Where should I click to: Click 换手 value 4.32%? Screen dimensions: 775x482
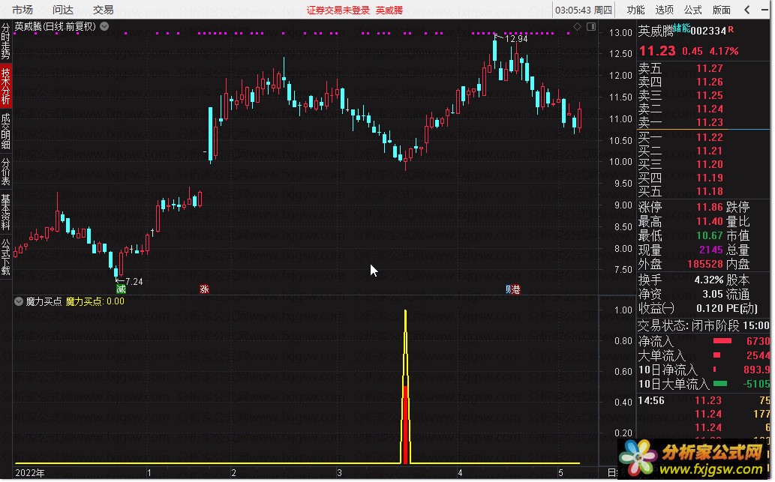(x=708, y=280)
